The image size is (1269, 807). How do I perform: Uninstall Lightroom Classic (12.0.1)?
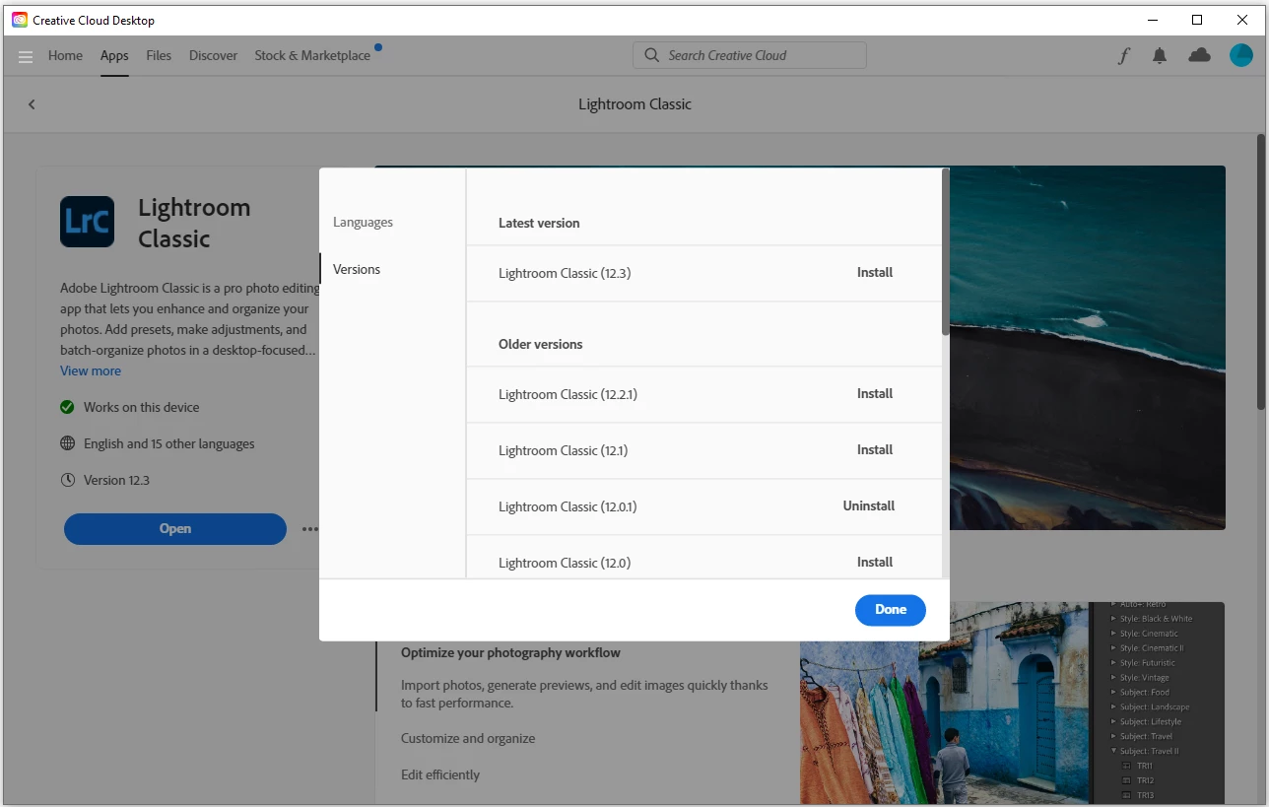click(x=869, y=505)
